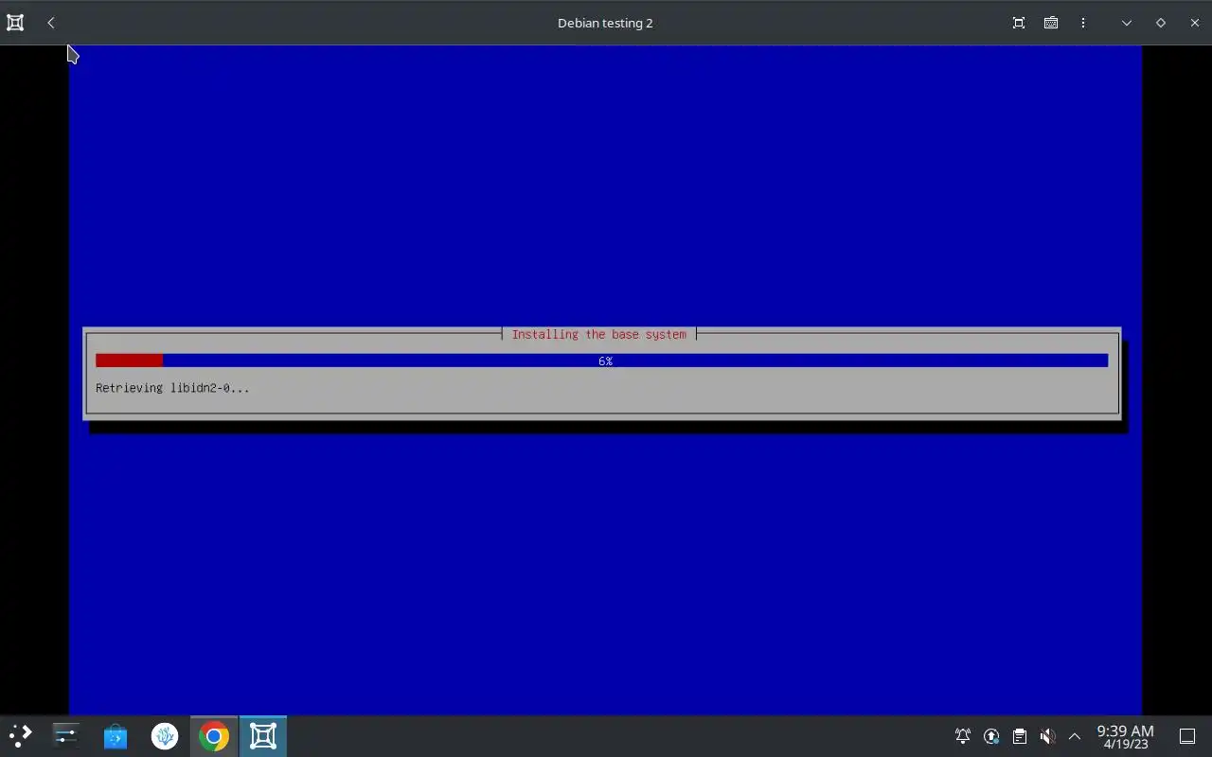Viewport: 1212px width, 757px height.
Task: Open the three-dot menu in the title bar
Action: (x=1083, y=23)
